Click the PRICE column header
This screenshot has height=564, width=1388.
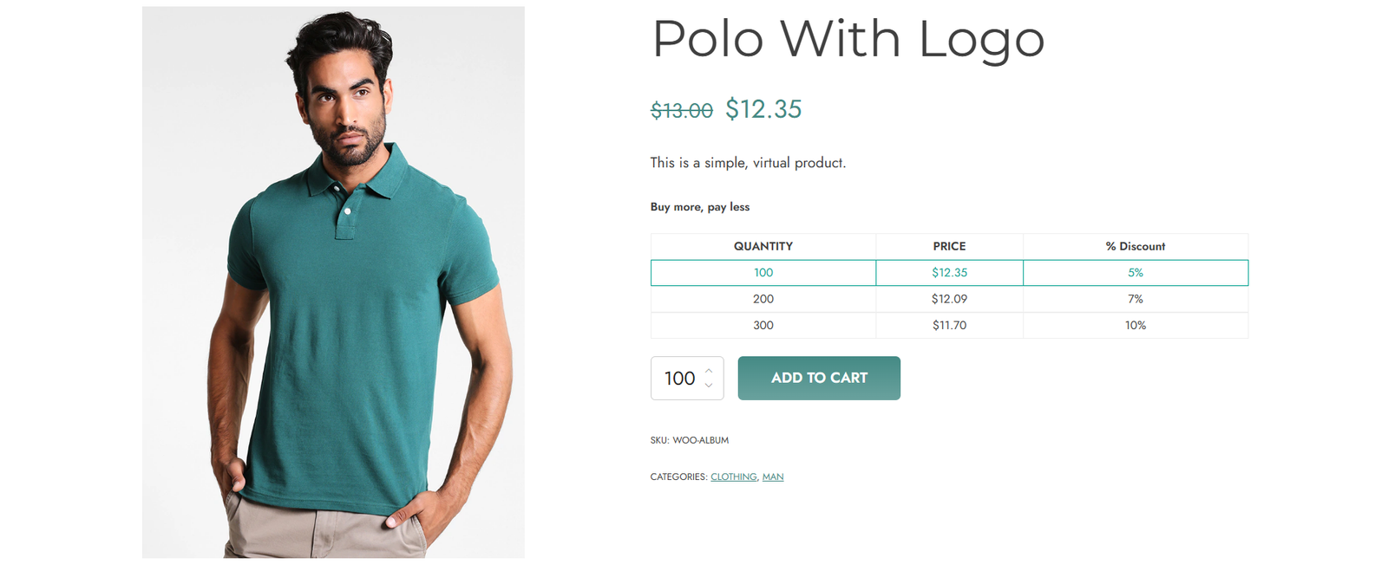pos(949,246)
